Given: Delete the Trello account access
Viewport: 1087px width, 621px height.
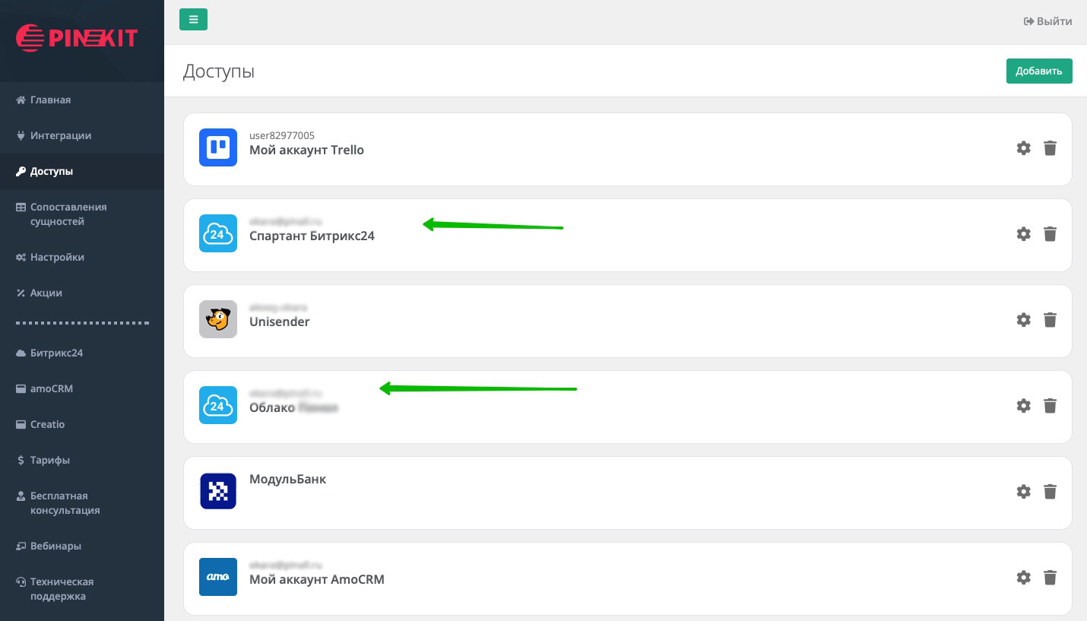Looking at the screenshot, I should (1050, 148).
